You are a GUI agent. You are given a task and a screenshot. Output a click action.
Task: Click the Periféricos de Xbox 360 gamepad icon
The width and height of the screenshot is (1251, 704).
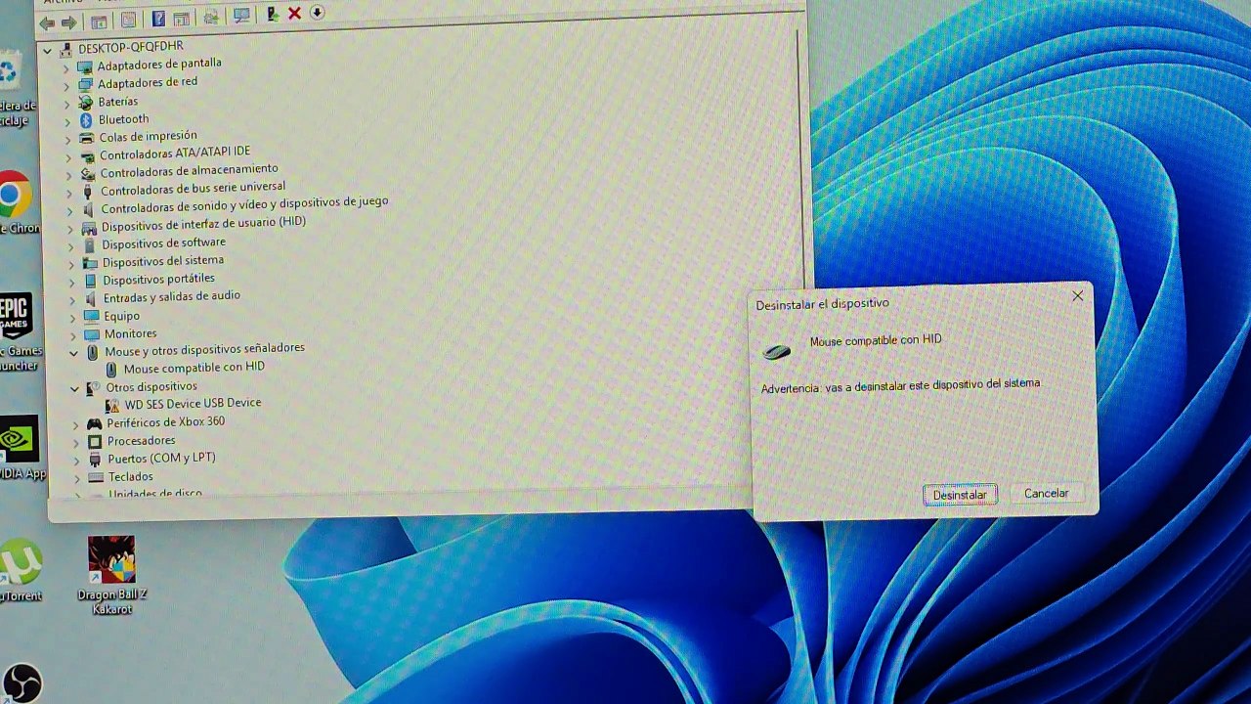[94, 423]
